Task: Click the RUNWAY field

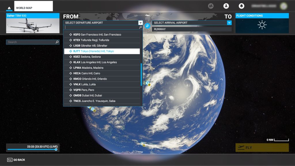Action: tap(192, 29)
